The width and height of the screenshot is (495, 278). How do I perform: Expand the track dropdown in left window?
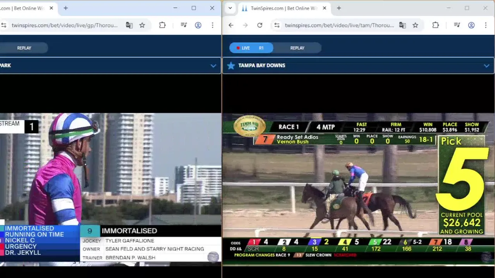pos(213,66)
